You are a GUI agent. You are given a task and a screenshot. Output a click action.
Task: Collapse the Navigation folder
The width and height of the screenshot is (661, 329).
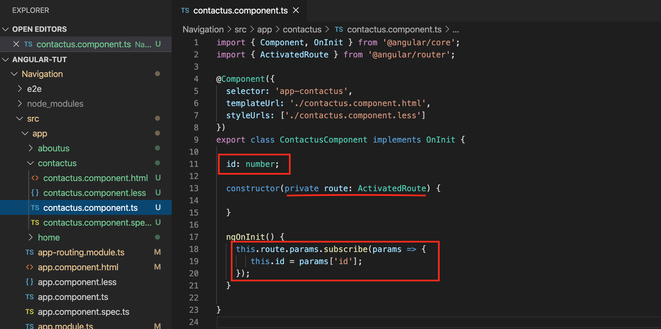(14, 74)
